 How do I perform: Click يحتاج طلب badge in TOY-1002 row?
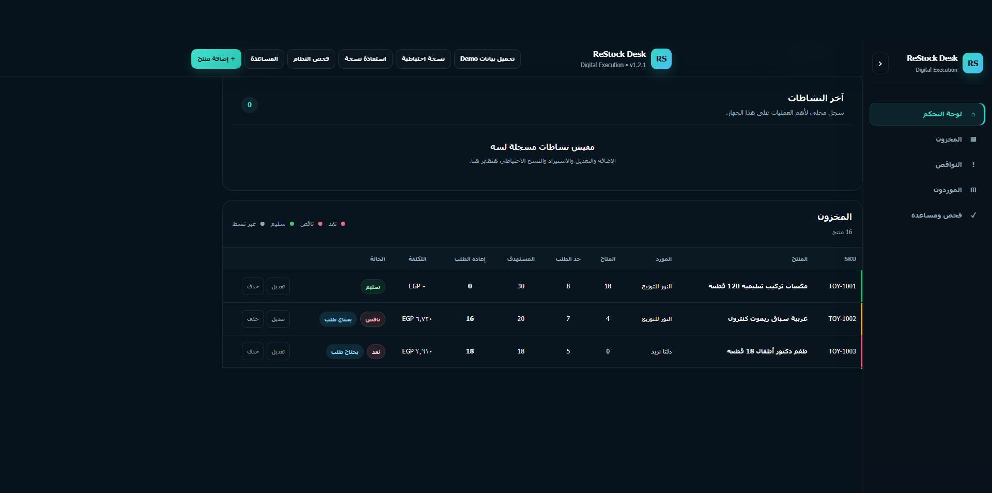click(x=338, y=319)
